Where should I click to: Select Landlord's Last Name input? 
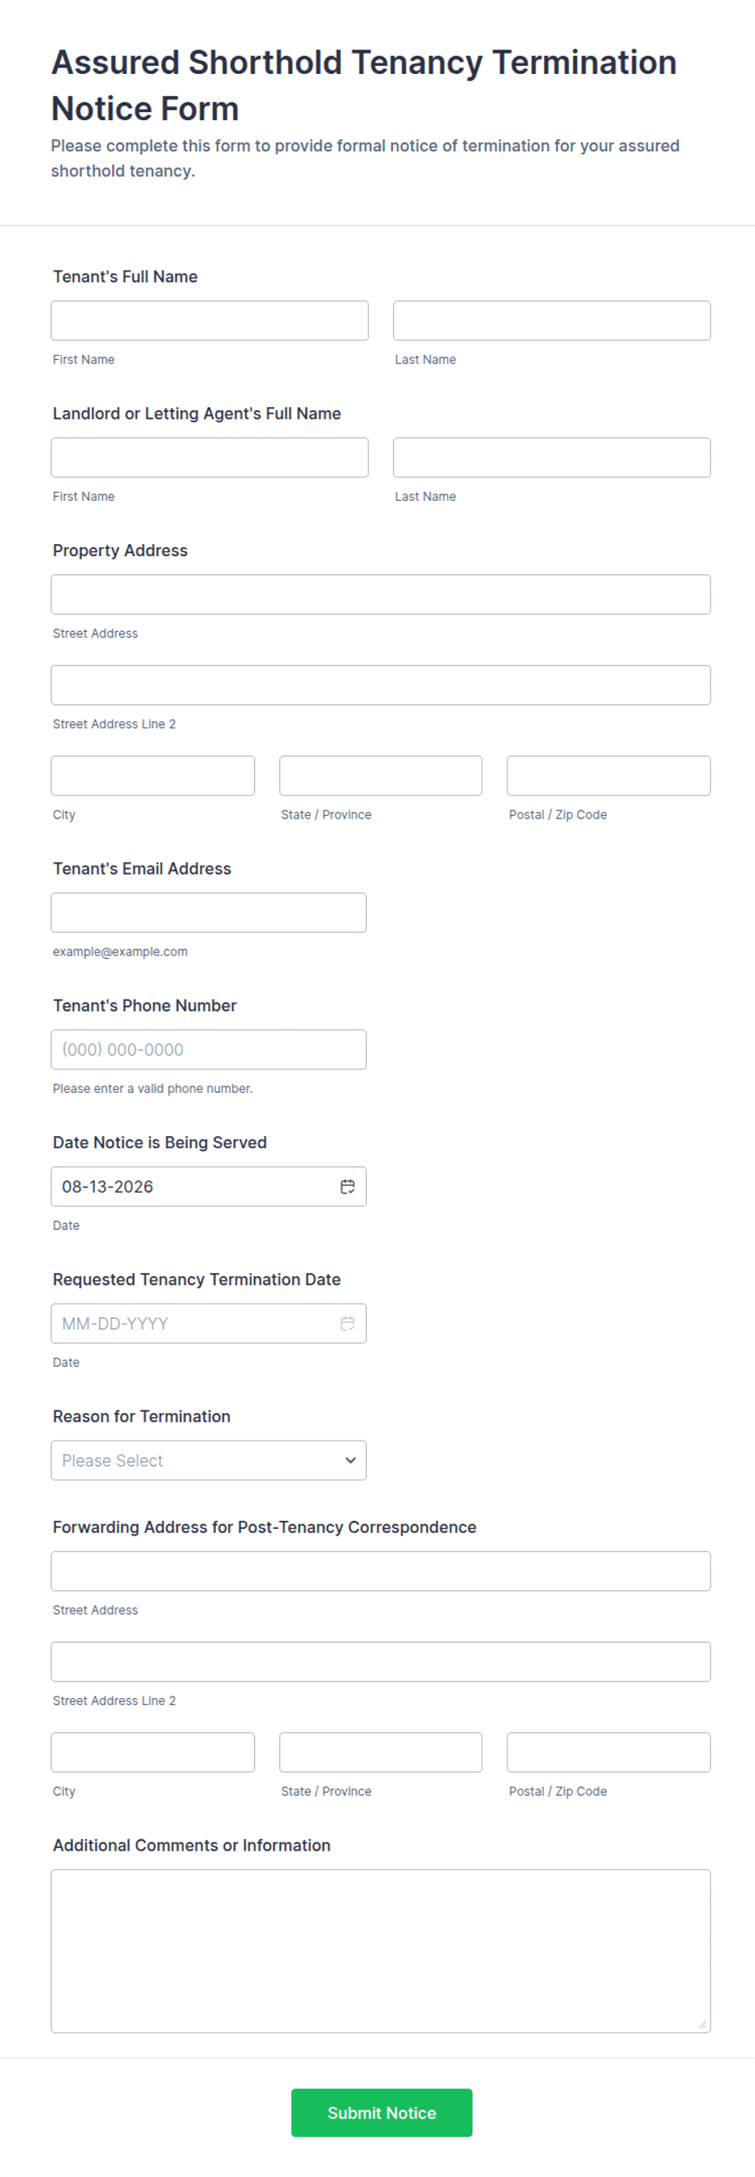(551, 458)
